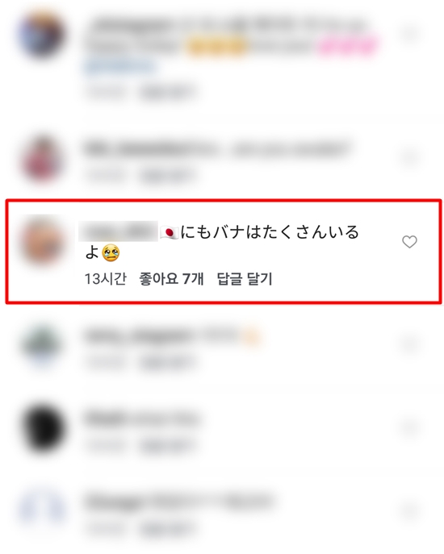Image resolution: width=444 pixels, height=554 pixels.
Task: Open the highlighted commenter's profile picture
Action: 43,241
